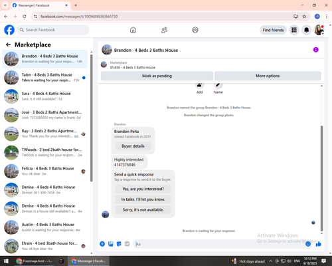
Task: Click the back arrow next to Marketplace
Action: pos(9,45)
